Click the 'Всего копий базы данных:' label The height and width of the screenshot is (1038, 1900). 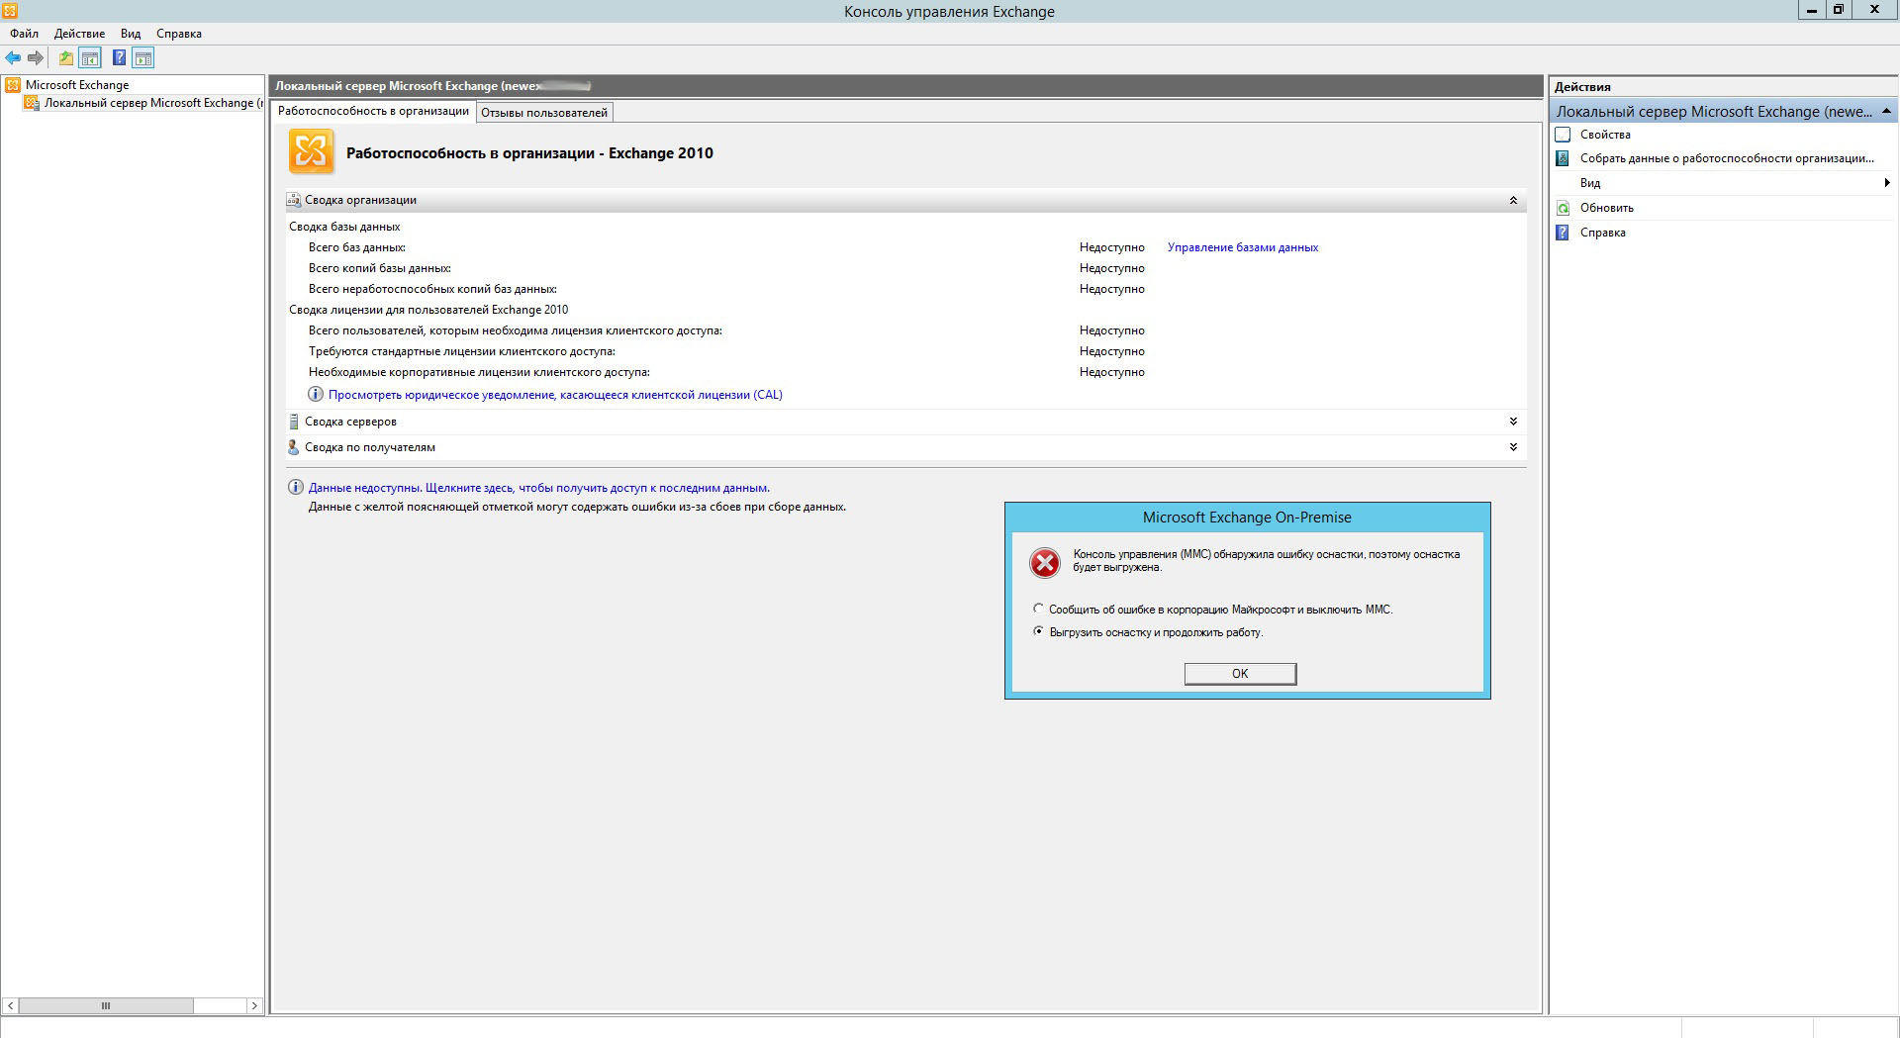(380, 268)
